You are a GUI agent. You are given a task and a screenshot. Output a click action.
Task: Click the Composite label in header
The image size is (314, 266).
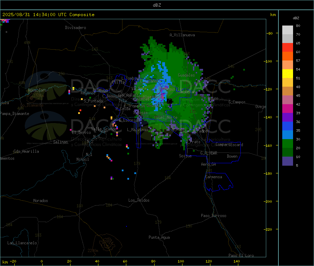(82, 15)
